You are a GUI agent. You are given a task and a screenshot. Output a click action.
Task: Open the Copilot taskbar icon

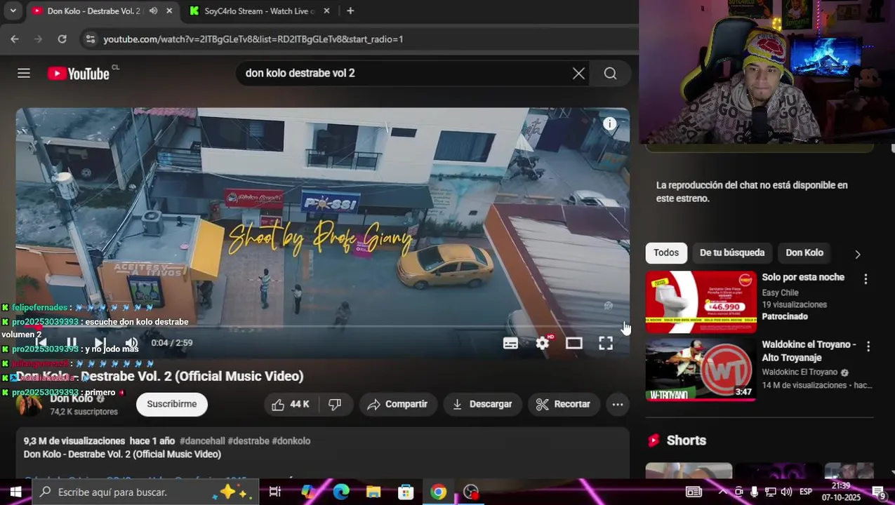[309, 492]
